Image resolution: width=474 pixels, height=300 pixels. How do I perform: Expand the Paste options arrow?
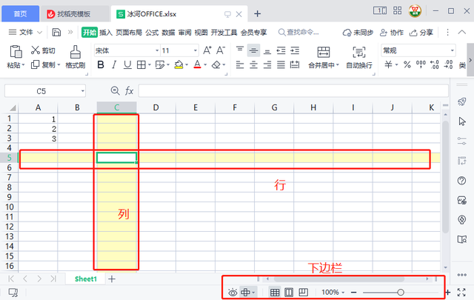23,65
